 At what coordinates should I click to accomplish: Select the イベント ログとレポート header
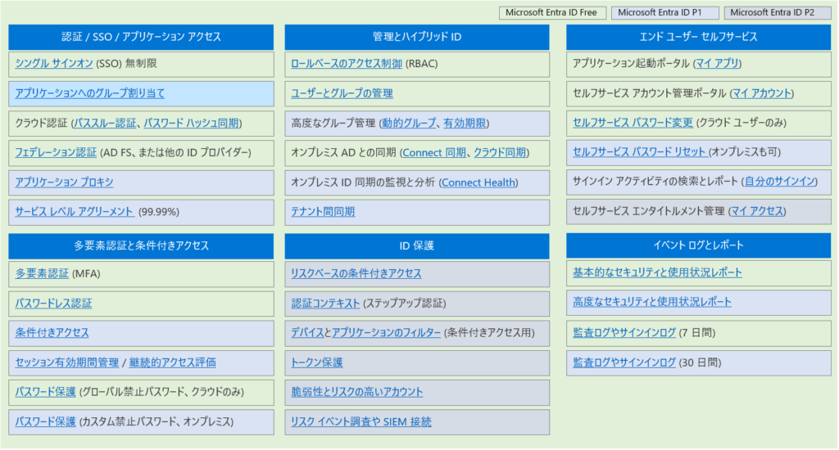tap(698, 245)
